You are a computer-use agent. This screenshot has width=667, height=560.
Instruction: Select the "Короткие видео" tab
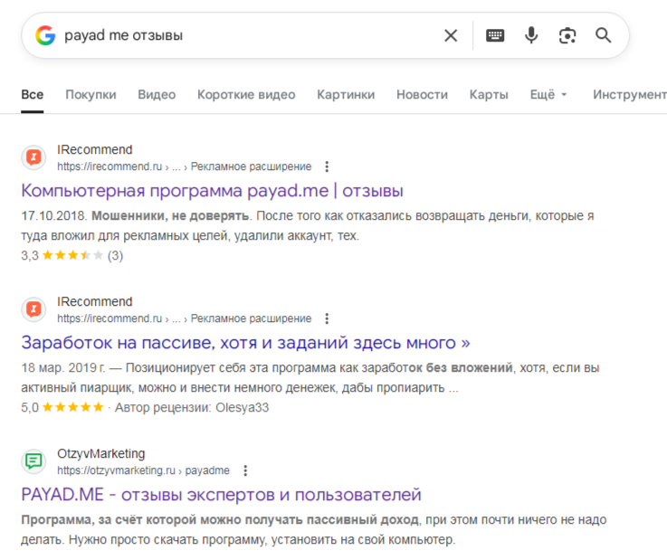pyautogui.click(x=246, y=94)
